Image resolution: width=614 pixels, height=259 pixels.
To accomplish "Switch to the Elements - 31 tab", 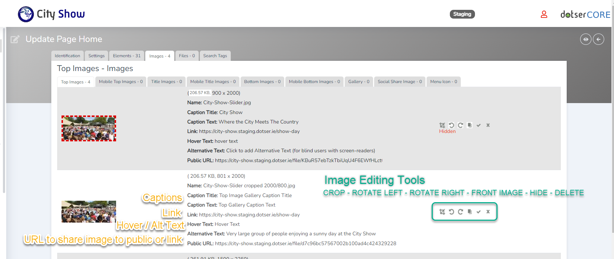I will (127, 56).
